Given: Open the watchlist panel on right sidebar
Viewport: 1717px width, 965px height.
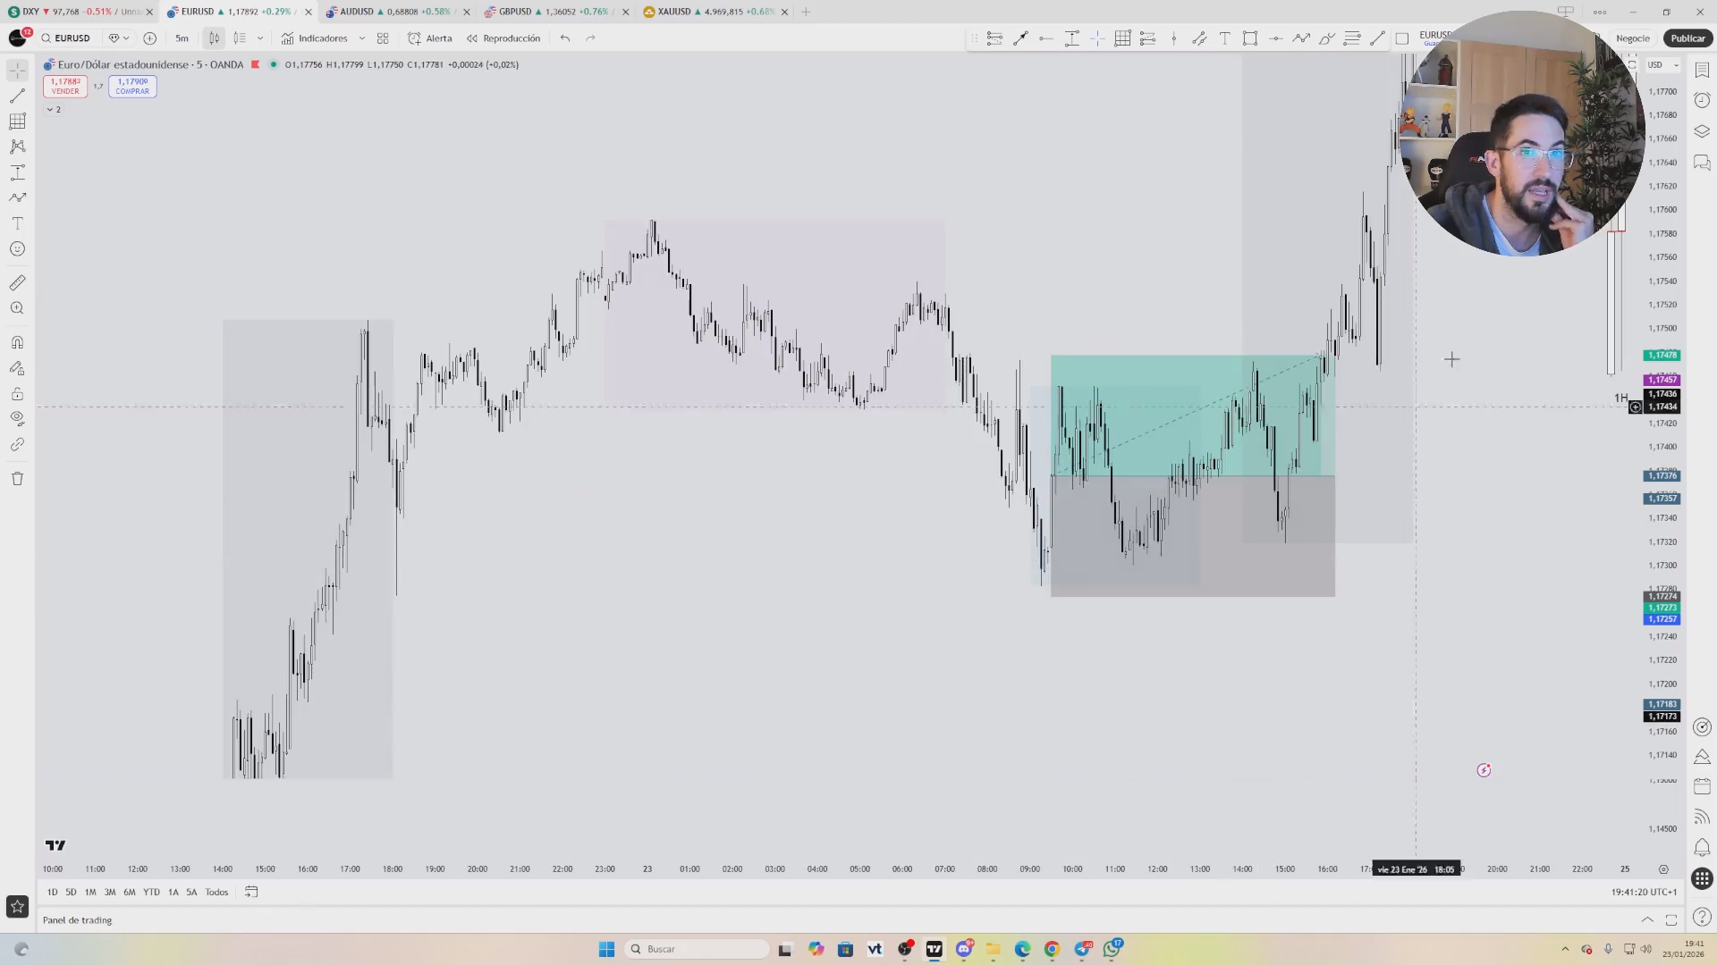Looking at the screenshot, I should (1702, 70).
